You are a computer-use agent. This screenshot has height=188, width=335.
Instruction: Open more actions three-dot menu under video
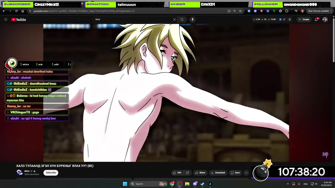pos(246,173)
